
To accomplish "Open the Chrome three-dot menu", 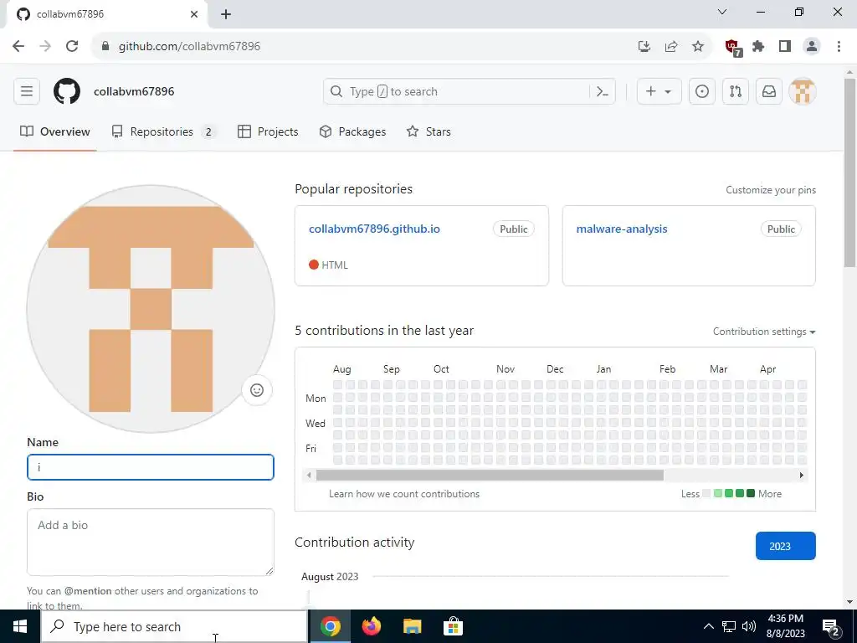I will (x=839, y=46).
